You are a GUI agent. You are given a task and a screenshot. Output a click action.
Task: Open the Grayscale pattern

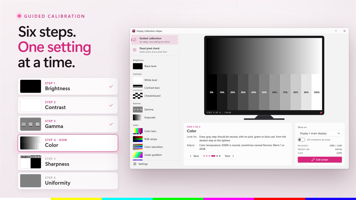tap(155, 117)
